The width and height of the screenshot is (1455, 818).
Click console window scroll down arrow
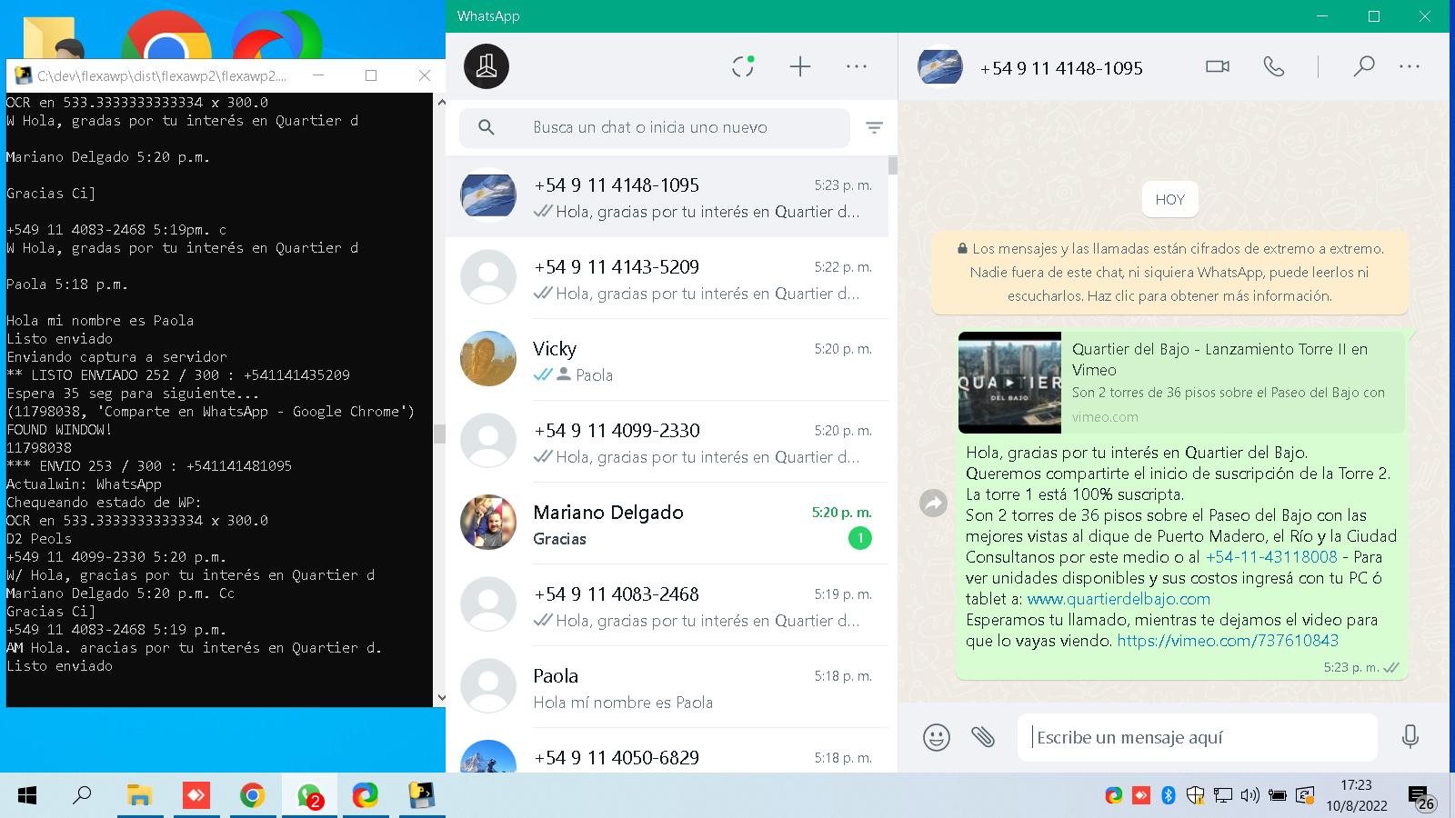[x=441, y=698]
